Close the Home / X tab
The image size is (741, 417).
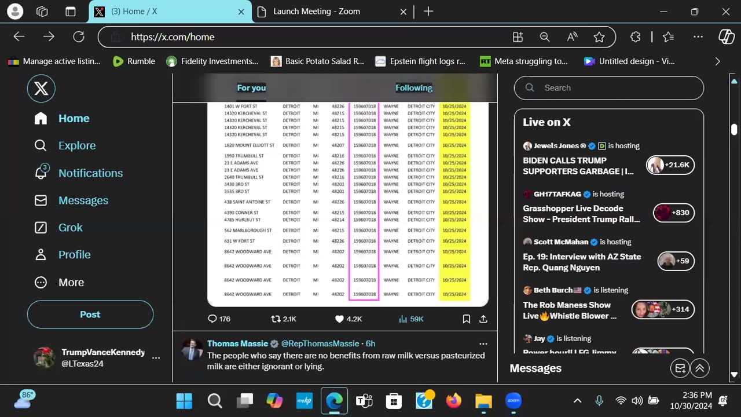point(241,12)
